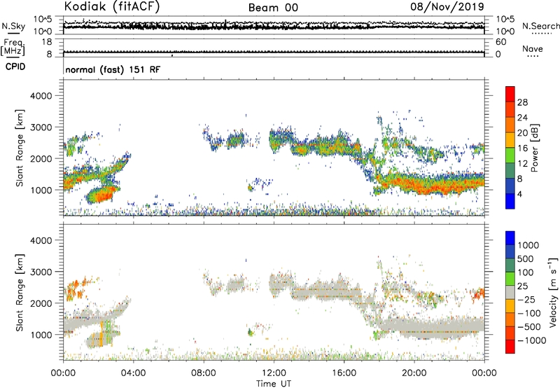Click the '12:00' time tick label
Screen dimensions: 560x388
274,373
